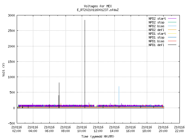Viewport: 185px width, 139px height.
Task: Click the 1000 y-axis tick label
Action: [12, 77]
